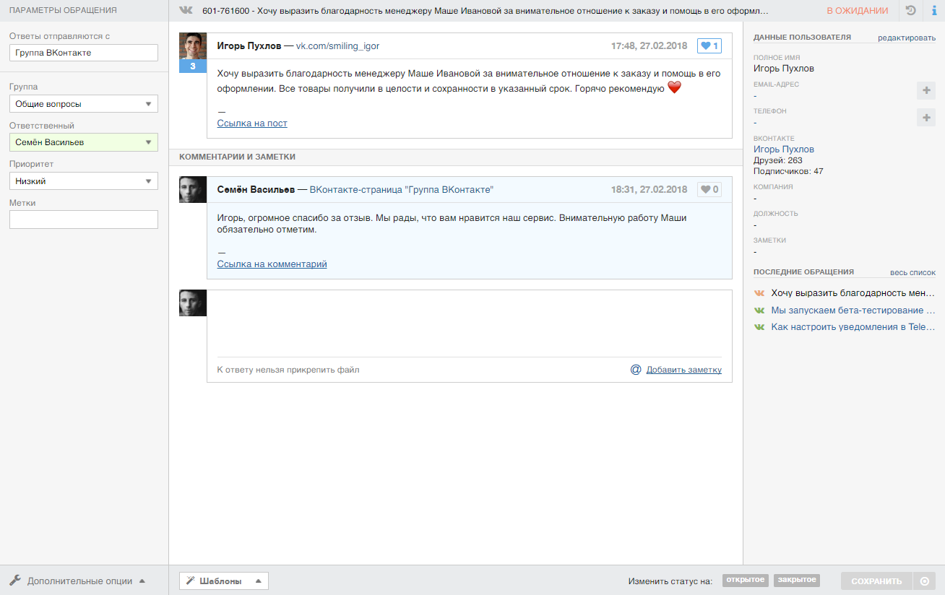The width and height of the screenshot is (945, 595).
Task: Click Добавить заметку to add a note
Action: tap(684, 370)
